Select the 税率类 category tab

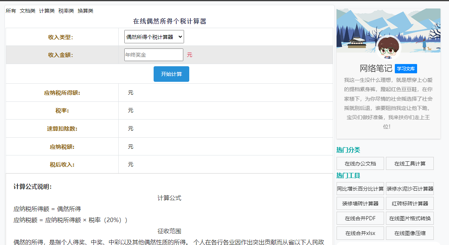[66, 11]
